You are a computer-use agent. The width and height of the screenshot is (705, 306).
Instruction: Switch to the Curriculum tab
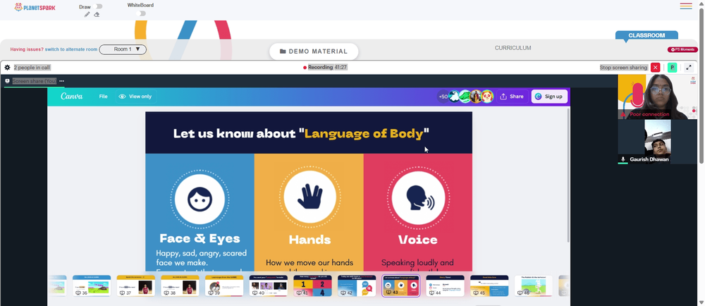click(513, 48)
